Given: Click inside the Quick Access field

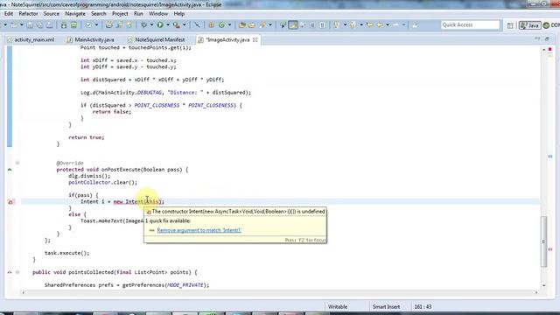Looking at the screenshot, I should click(470, 25).
